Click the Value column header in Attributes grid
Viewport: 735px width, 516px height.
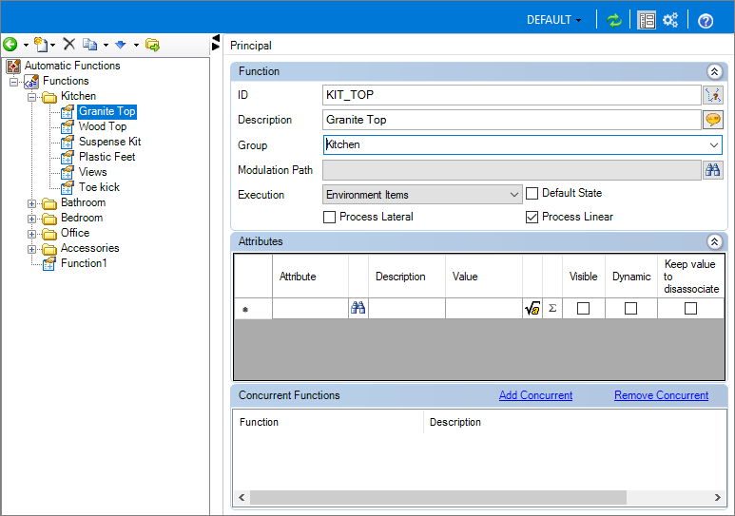coord(484,277)
